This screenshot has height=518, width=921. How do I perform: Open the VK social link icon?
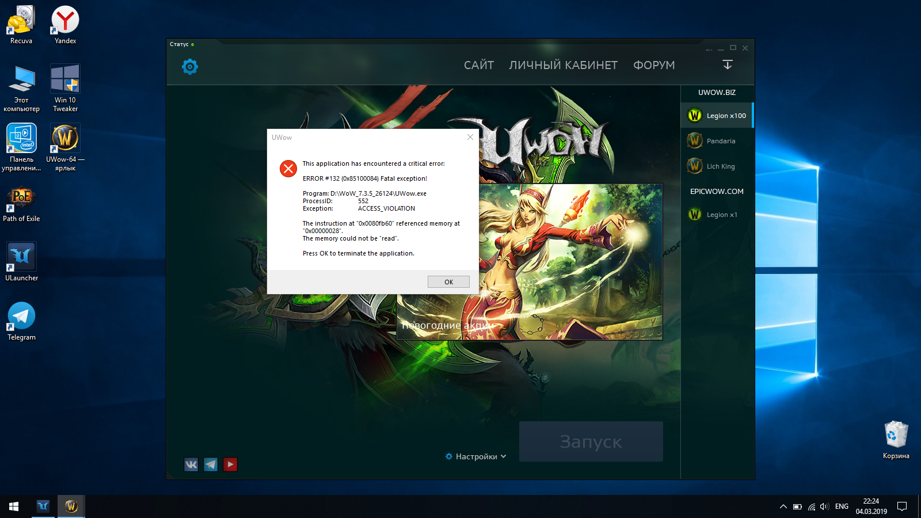click(x=191, y=464)
